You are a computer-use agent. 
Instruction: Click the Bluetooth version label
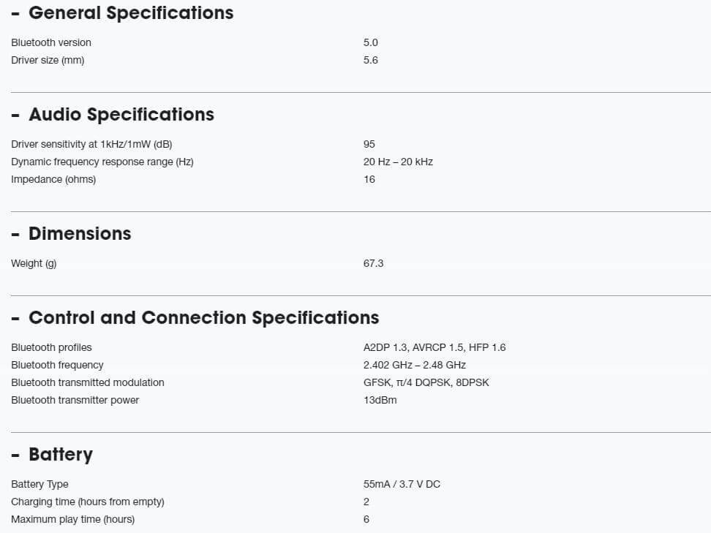(51, 42)
